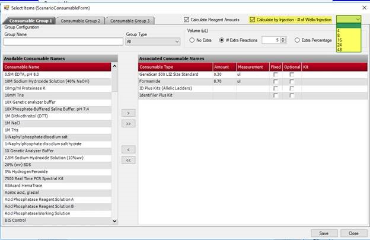Check Fixed for Identifiler Plus Kit
This screenshot has height=240, width=370.
click(275, 95)
